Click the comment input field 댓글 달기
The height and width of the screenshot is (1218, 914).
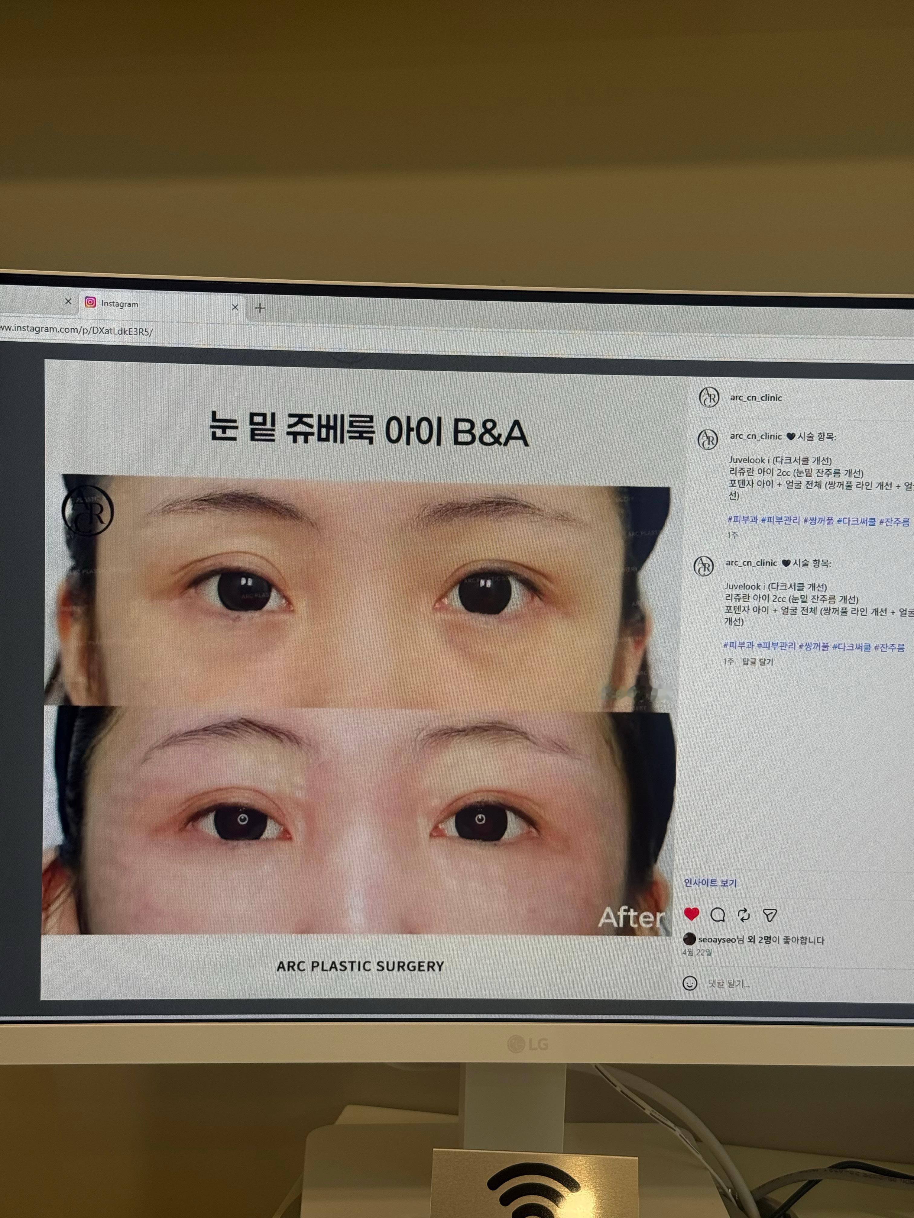pyautogui.click(x=728, y=983)
